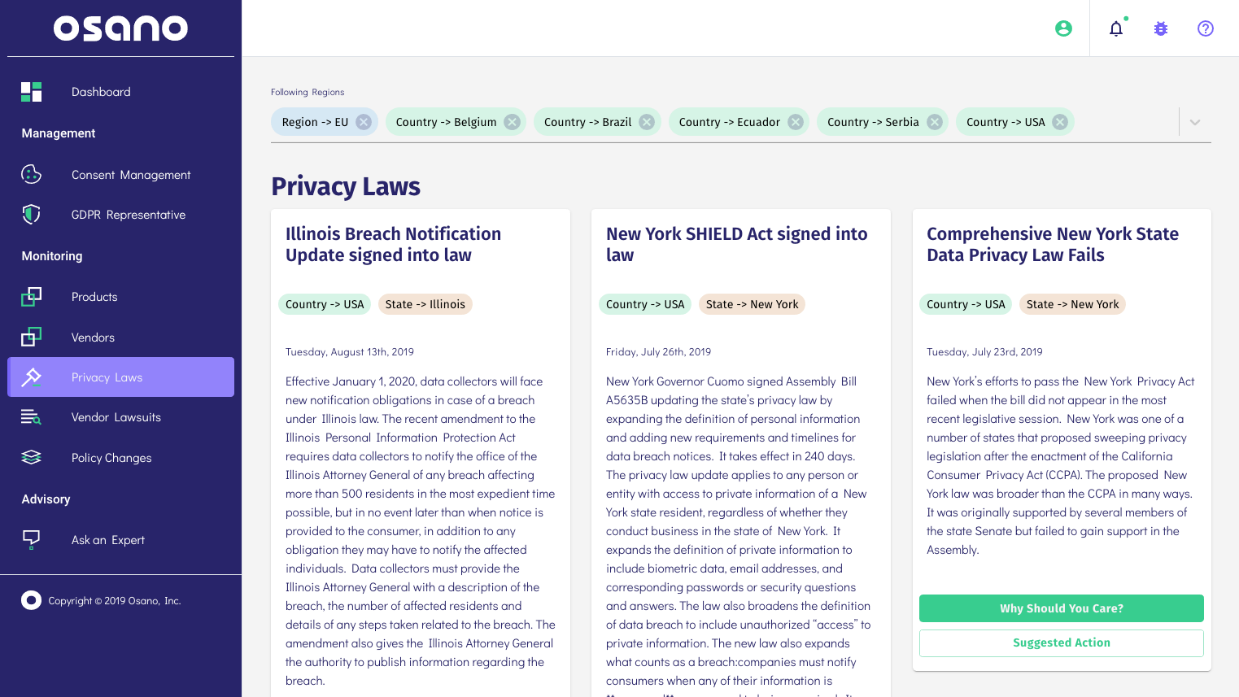Open the help question mark

(1205, 28)
